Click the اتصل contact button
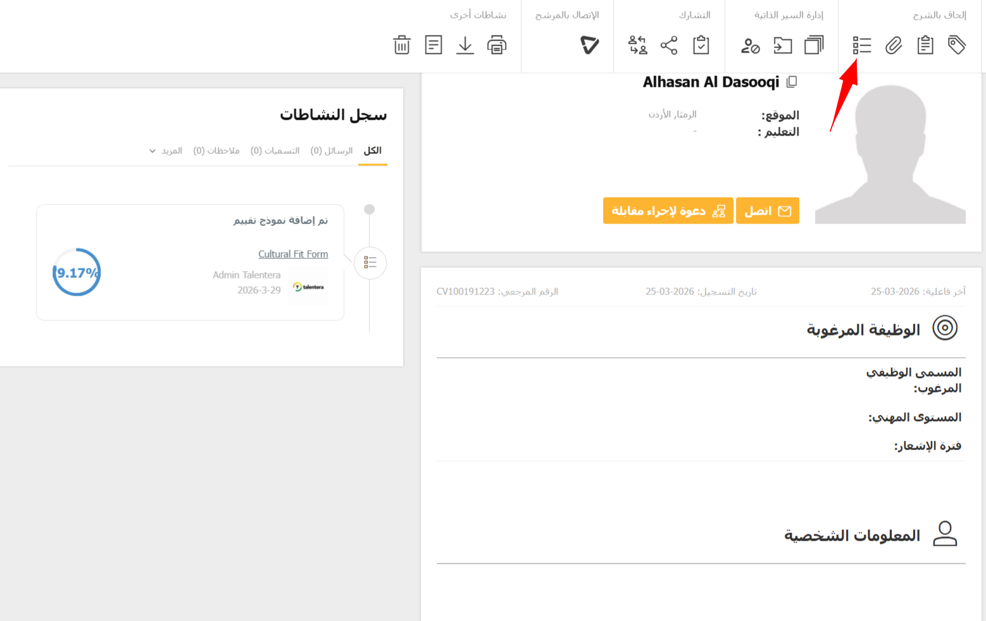The height and width of the screenshot is (621, 986). coord(767,211)
